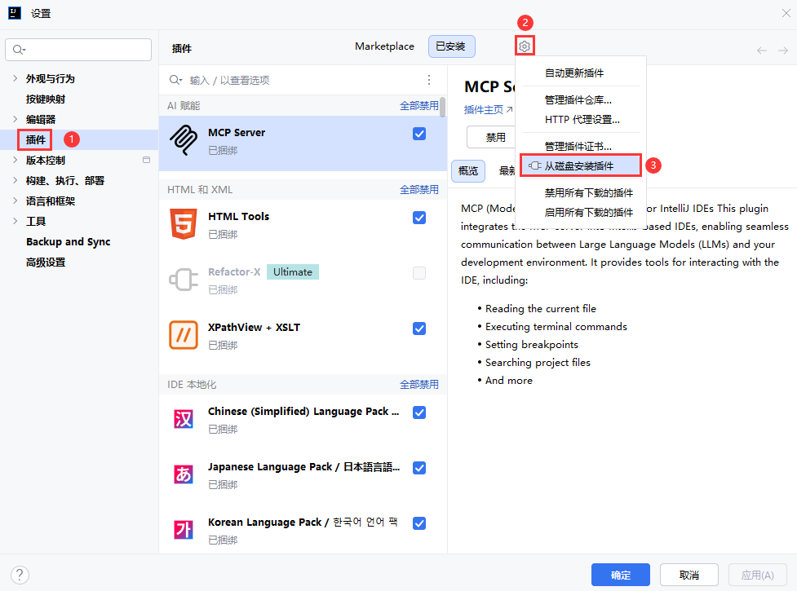Click the plugins gear settings icon
Image resolution: width=797 pixels, height=591 pixels.
click(525, 46)
